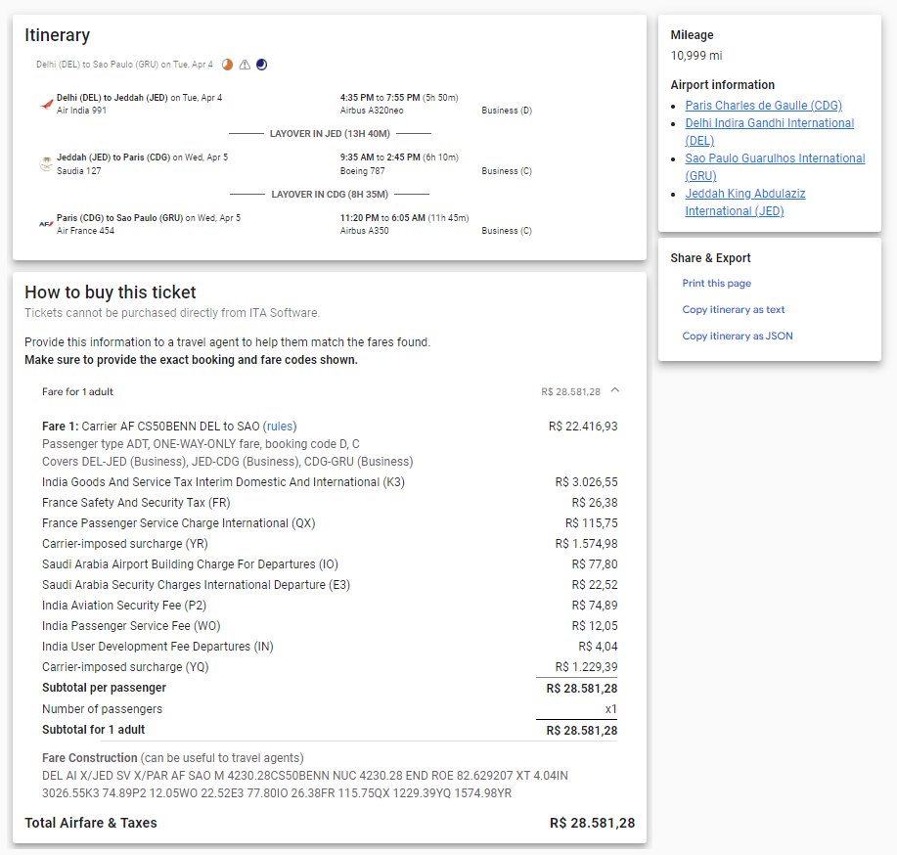Open Jeddah King Abdulaziz International (JED) link
The height and width of the screenshot is (855, 897).
tap(745, 202)
